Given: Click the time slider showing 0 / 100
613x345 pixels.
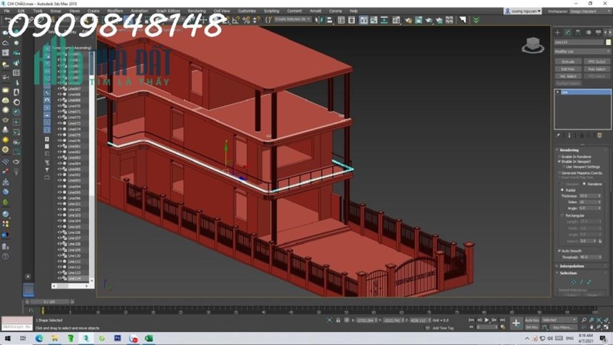Looking at the screenshot, I should (50, 302).
